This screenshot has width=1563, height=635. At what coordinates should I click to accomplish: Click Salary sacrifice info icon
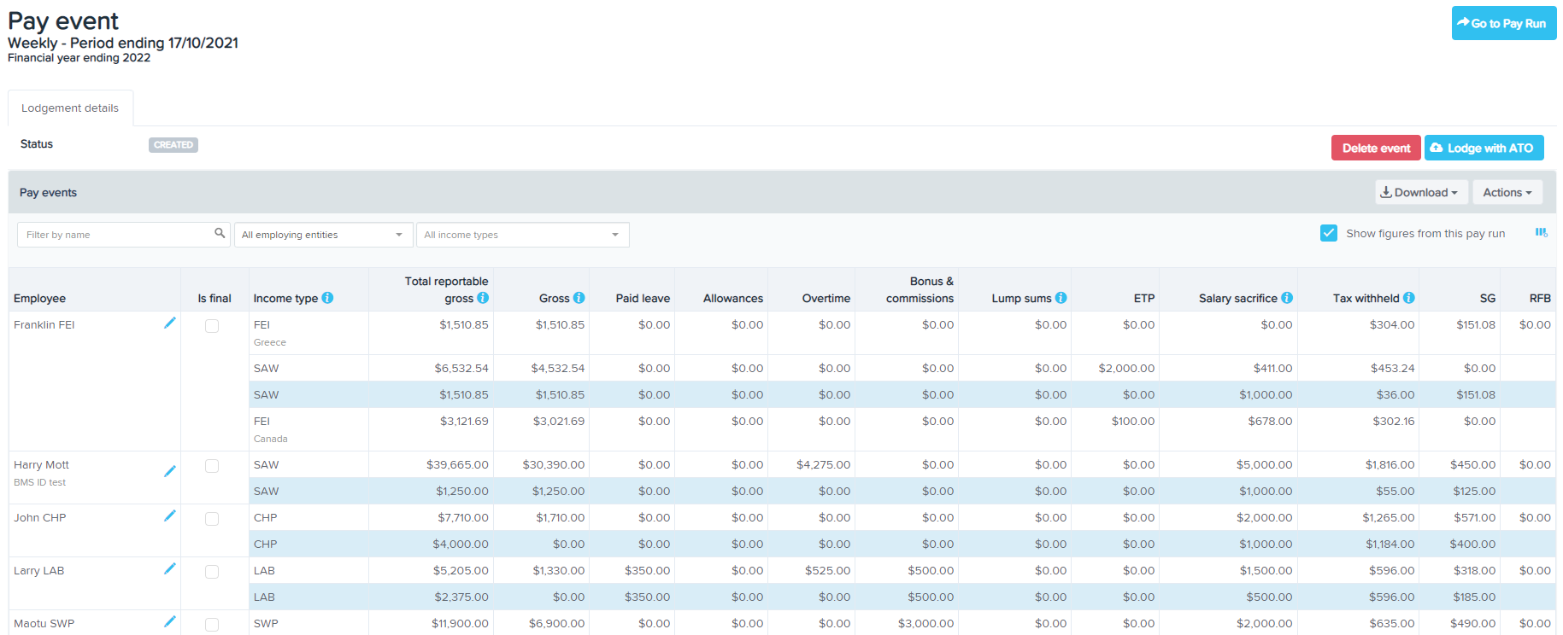(x=1287, y=298)
